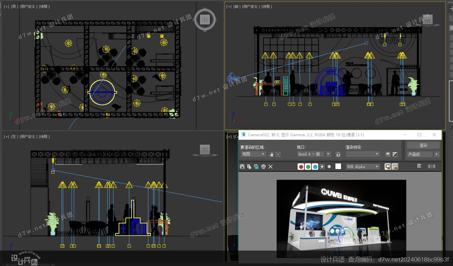Screen dimensions: 453x266
Task: Click the rendered booth image preview
Action: click(x=341, y=219)
